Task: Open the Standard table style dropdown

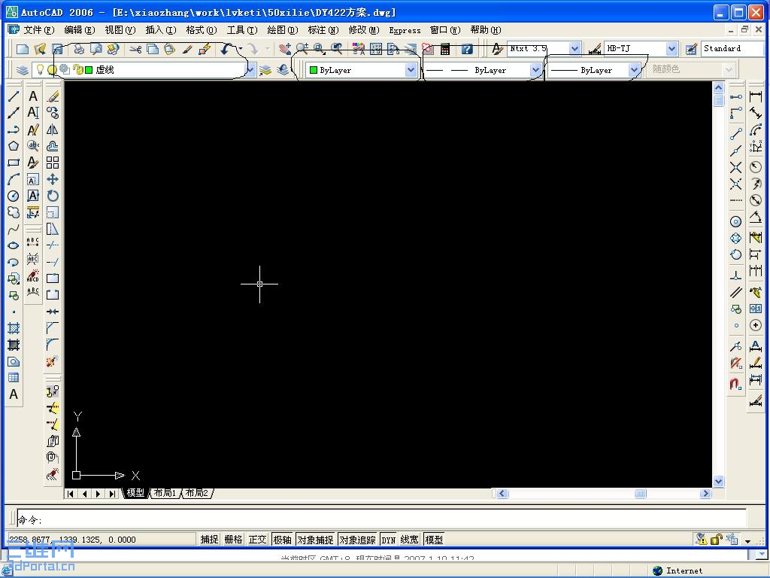Action: [x=732, y=49]
